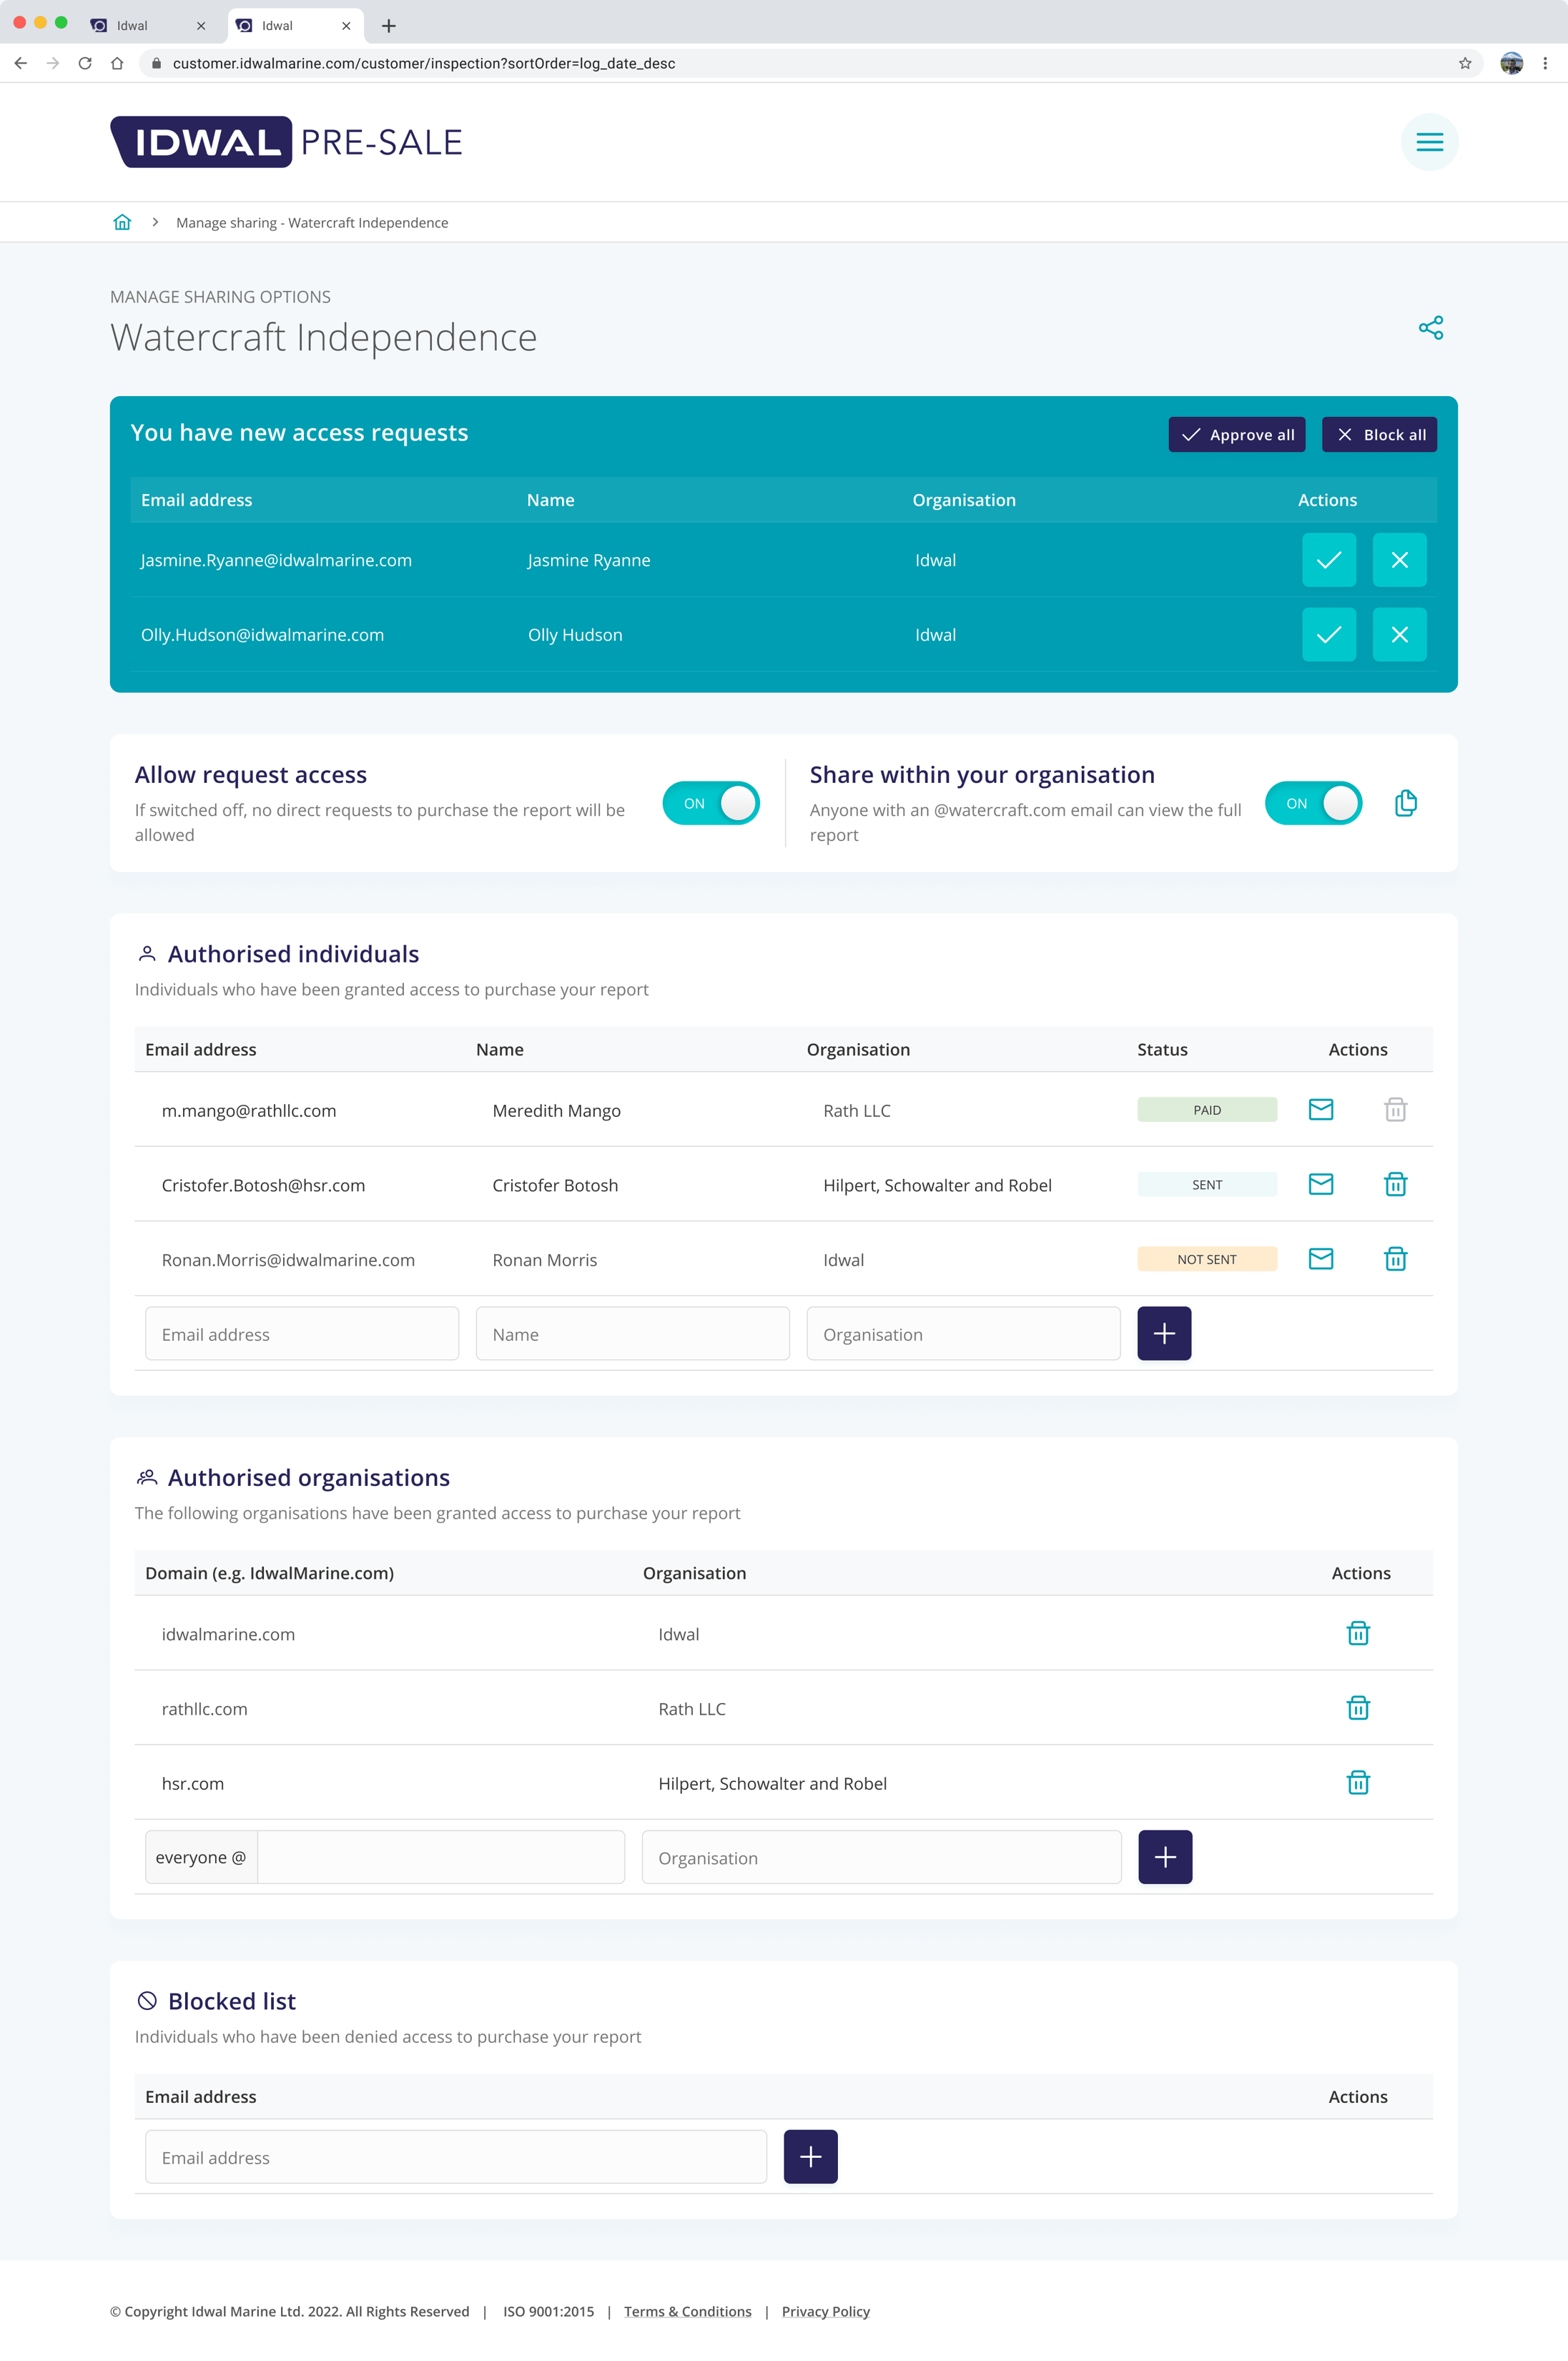
Task: Click the Block all button
Action: (x=1379, y=434)
